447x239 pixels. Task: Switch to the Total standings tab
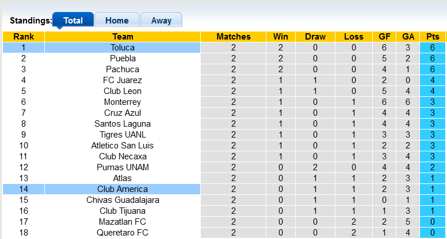(x=73, y=21)
